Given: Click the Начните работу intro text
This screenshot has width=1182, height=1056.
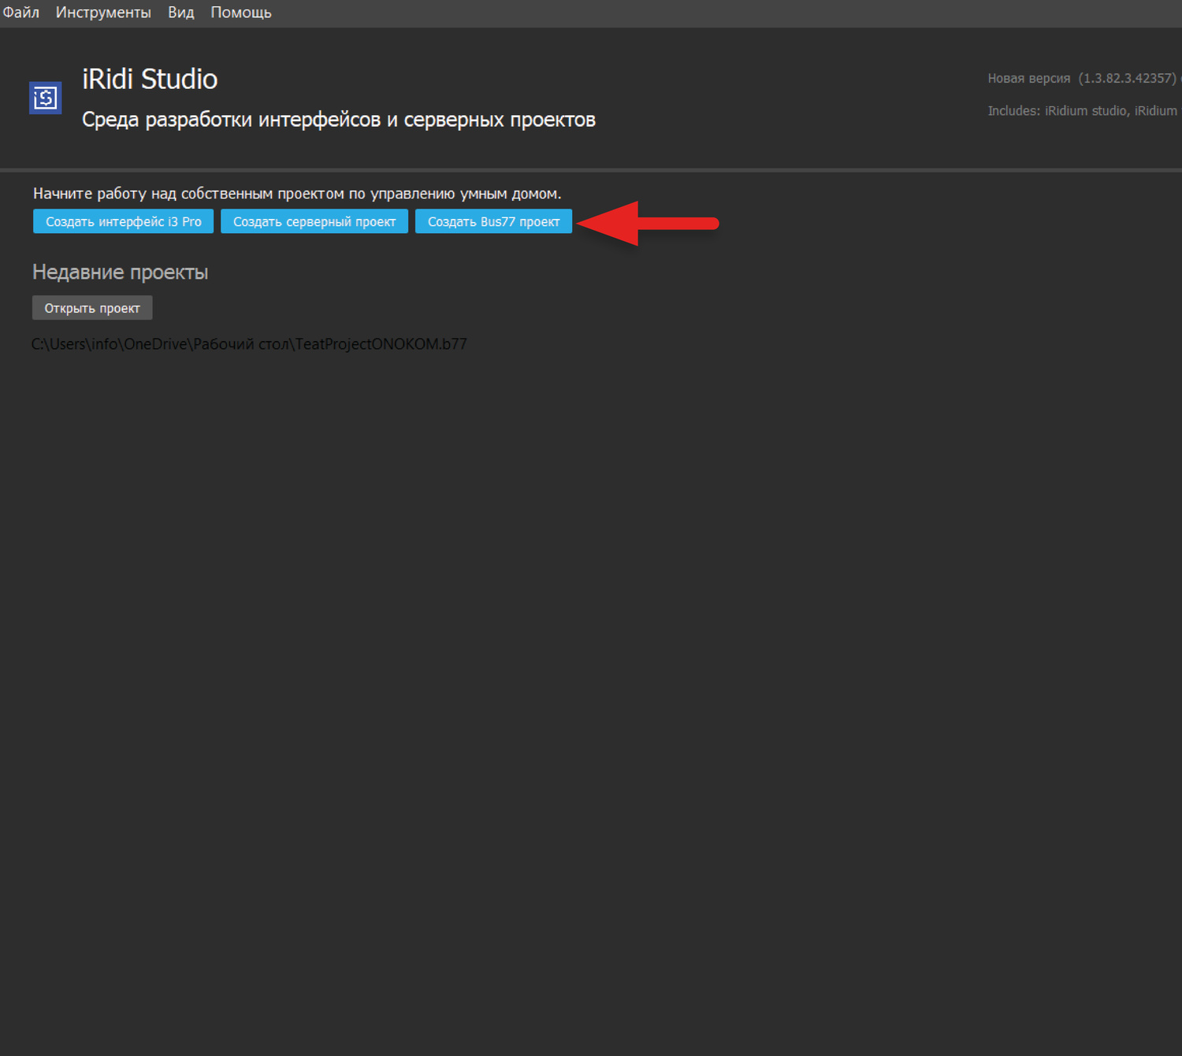Looking at the screenshot, I should point(296,194).
